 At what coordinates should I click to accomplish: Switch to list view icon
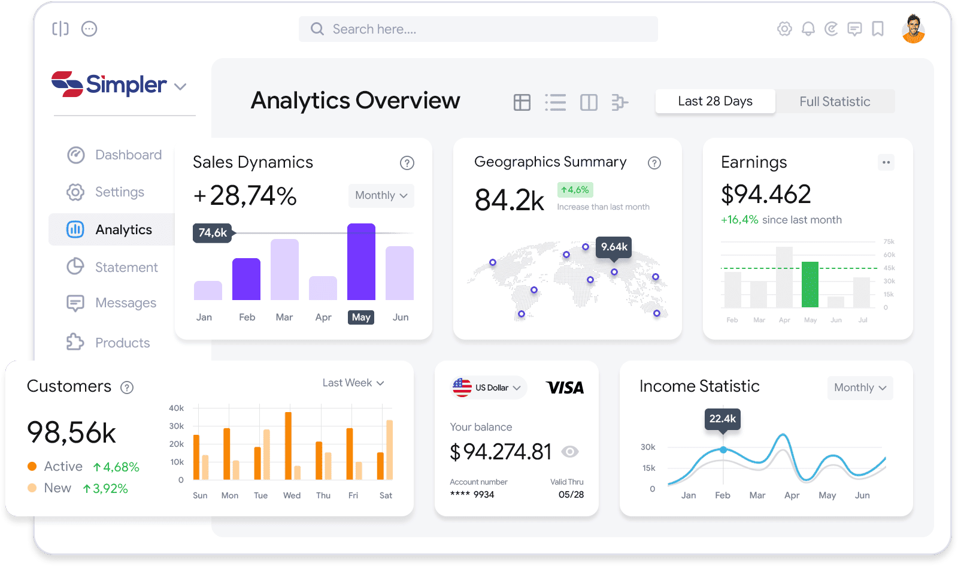[x=556, y=102]
